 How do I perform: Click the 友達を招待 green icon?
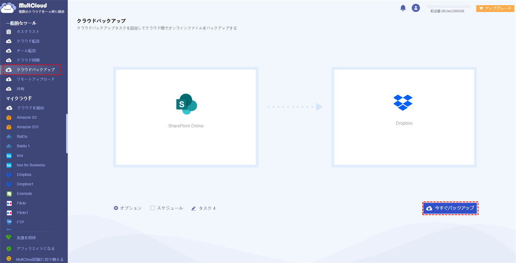9,237
